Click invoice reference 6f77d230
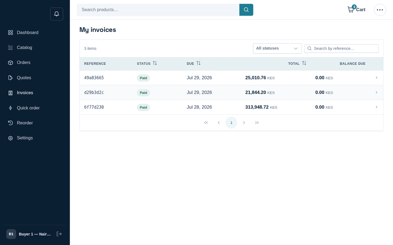Viewport: 393px width, 245px height. tap(94, 107)
